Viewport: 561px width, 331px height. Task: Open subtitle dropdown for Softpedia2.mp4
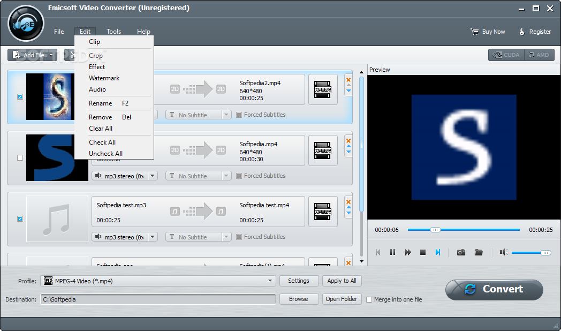point(226,115)
